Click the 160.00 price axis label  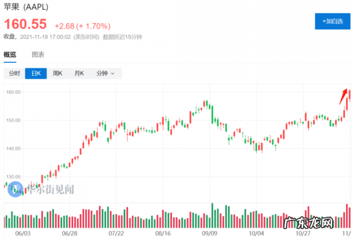(x=12, y=92)
